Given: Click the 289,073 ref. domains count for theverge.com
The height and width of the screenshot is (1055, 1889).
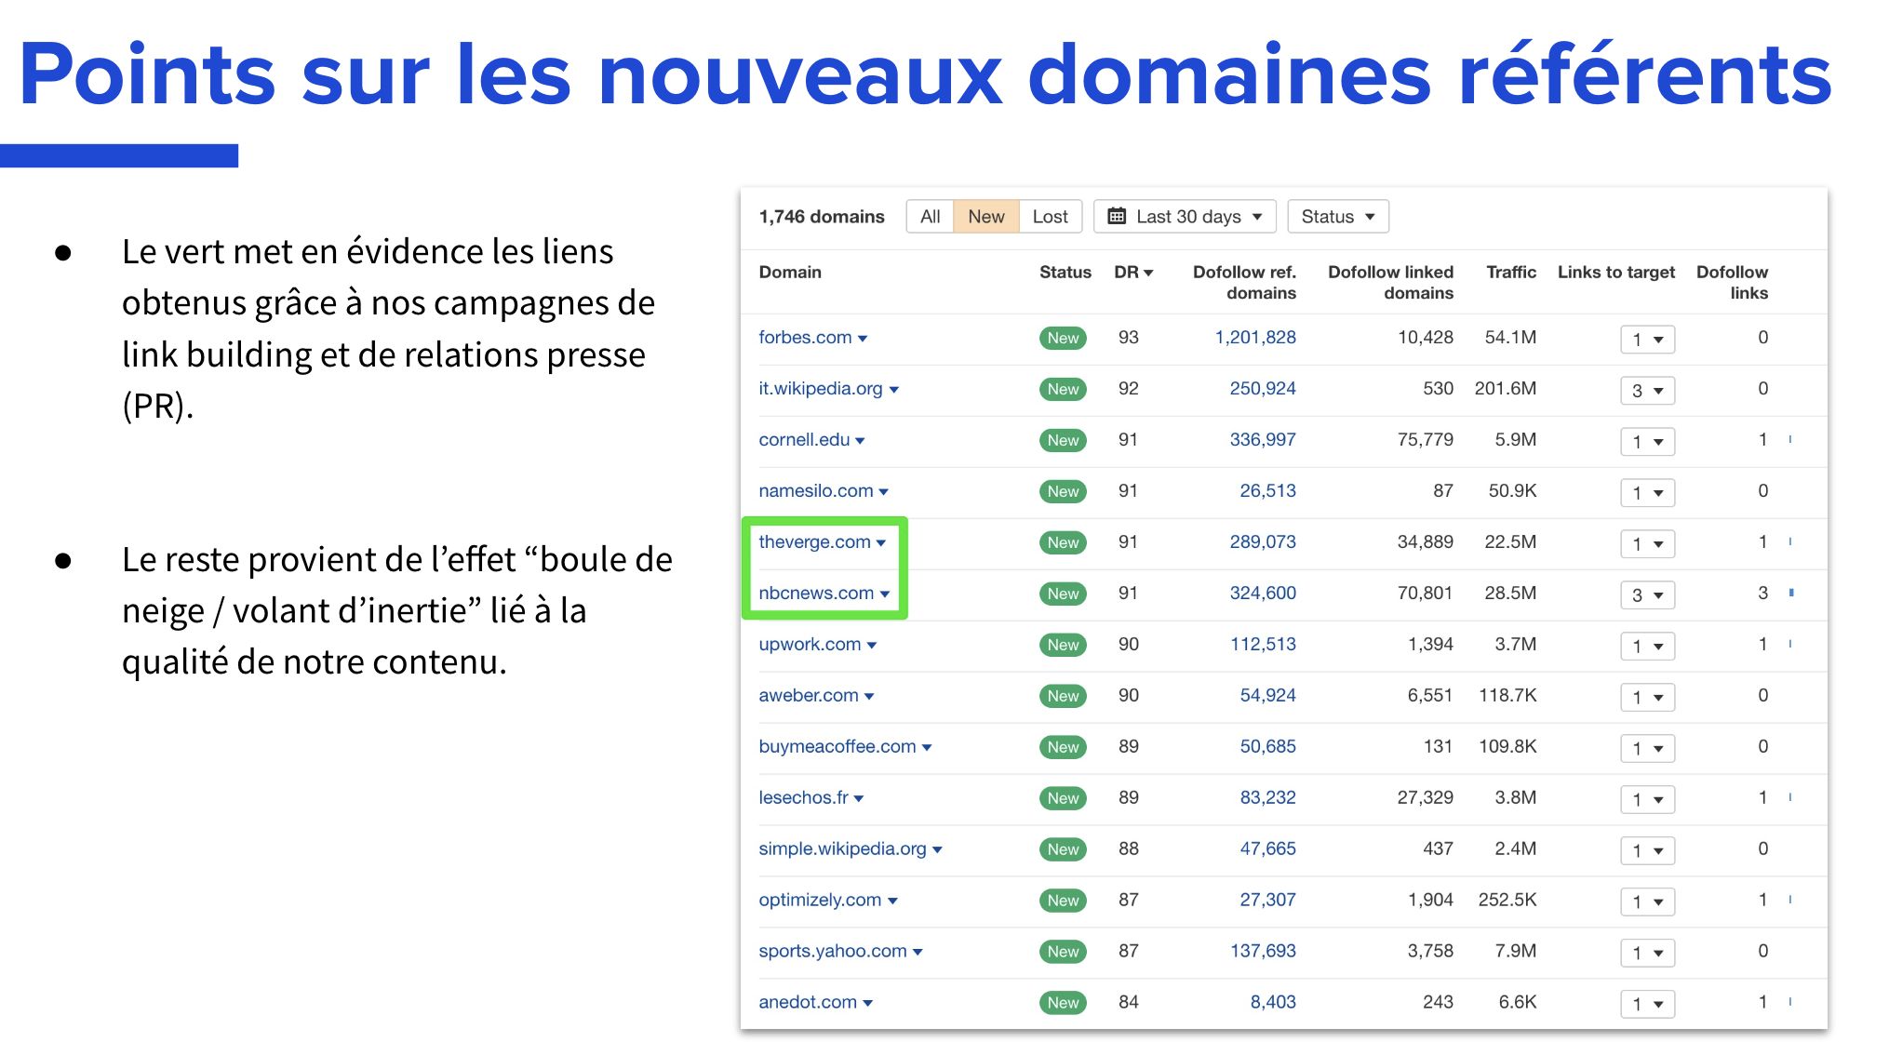Looking at the screenshot, I should coord(1263,541).
